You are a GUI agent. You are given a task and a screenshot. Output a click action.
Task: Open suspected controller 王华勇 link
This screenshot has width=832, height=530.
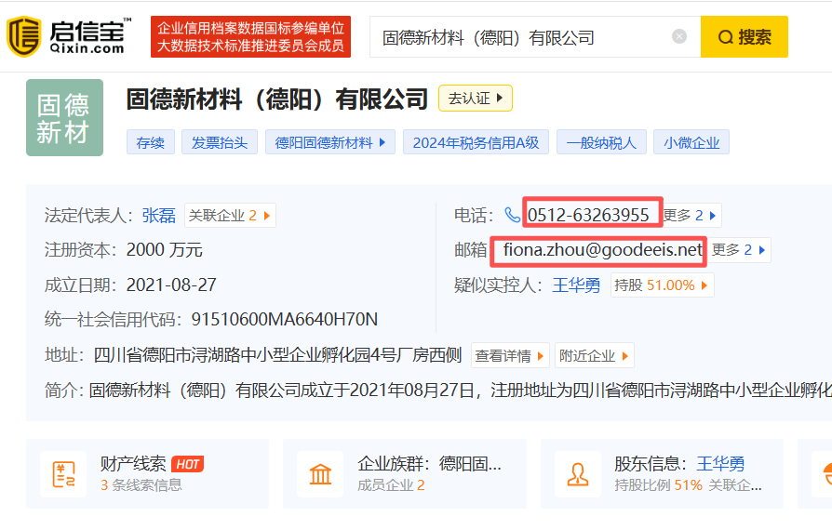(576, 285)
